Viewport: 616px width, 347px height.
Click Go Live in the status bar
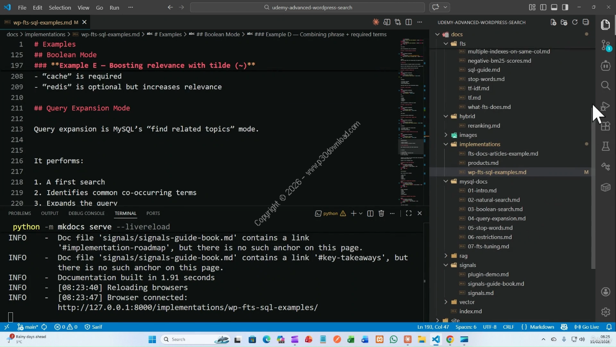(x=587, y=327)
